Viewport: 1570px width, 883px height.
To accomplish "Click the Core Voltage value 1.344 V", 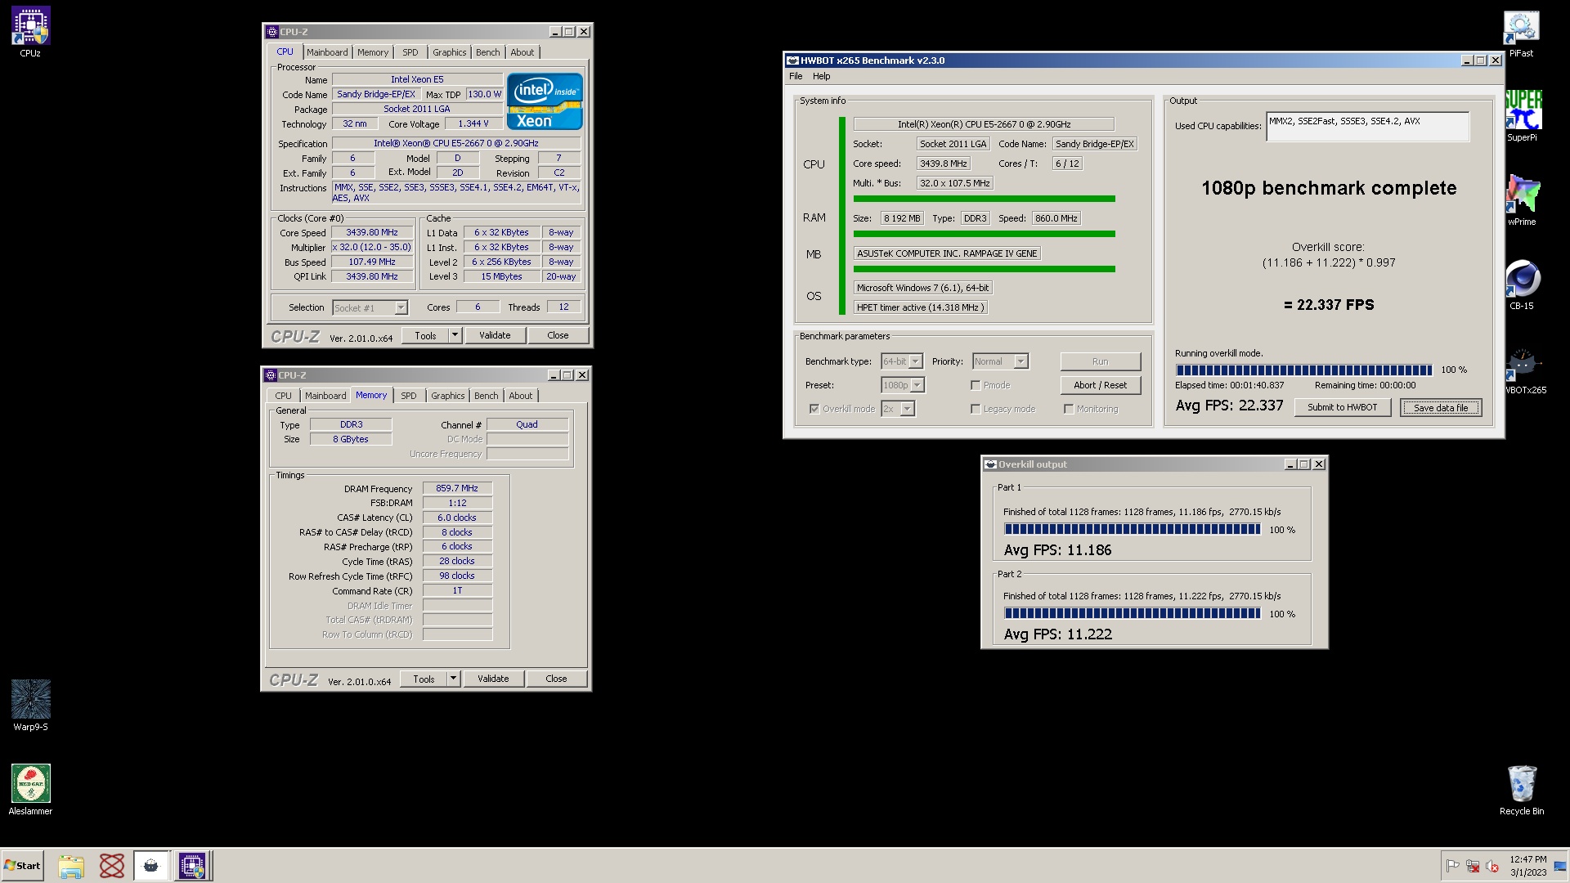I will 473,123.
